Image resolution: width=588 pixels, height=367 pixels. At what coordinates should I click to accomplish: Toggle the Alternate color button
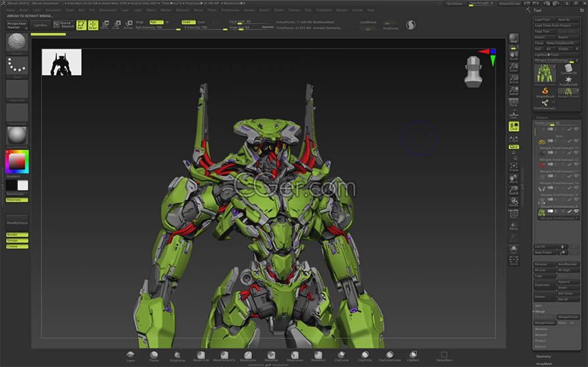click(x=17, y=200)
